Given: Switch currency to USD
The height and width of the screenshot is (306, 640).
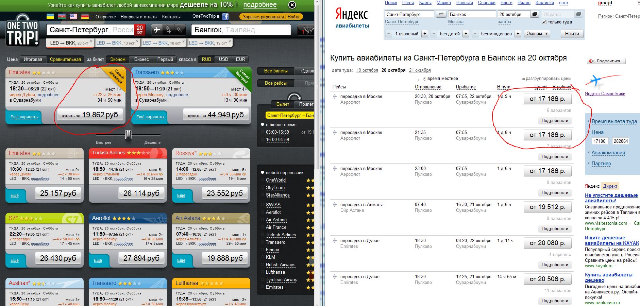Looking at the screenshot, I should (x=223, y=59).
